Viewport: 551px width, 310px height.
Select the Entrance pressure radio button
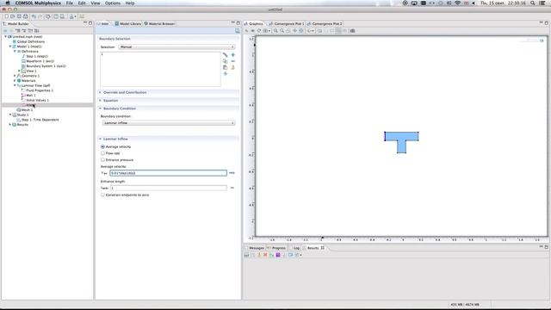click(102, 160)
